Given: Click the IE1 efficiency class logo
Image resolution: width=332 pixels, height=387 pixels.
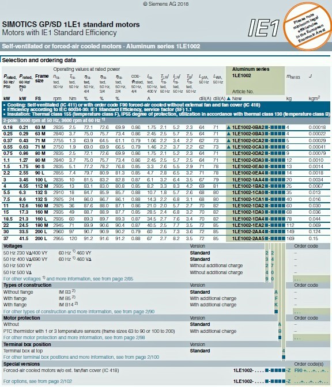Looking at the screenshot, I should pos(264,28).
